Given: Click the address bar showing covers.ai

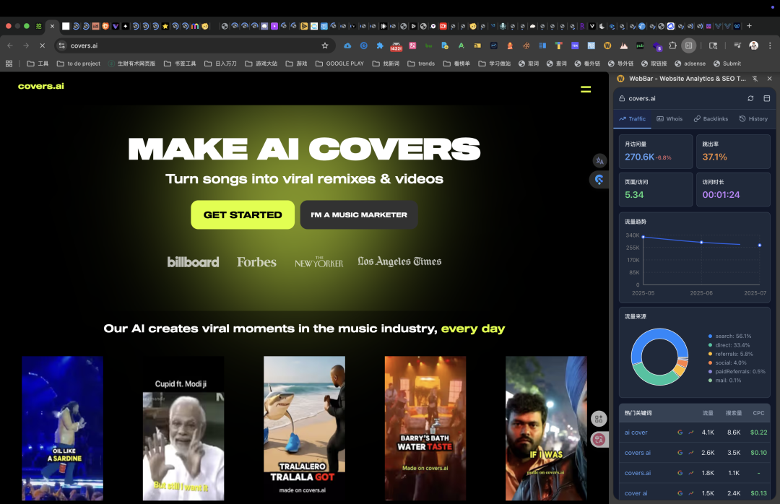Looking at the screenshot, I should (194, 45).
